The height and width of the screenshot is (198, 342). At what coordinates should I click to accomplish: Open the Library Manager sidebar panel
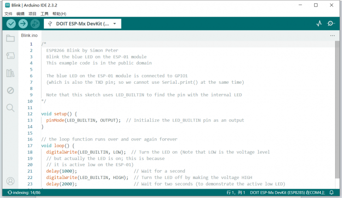pyautogui.click(x=10, y=73)
